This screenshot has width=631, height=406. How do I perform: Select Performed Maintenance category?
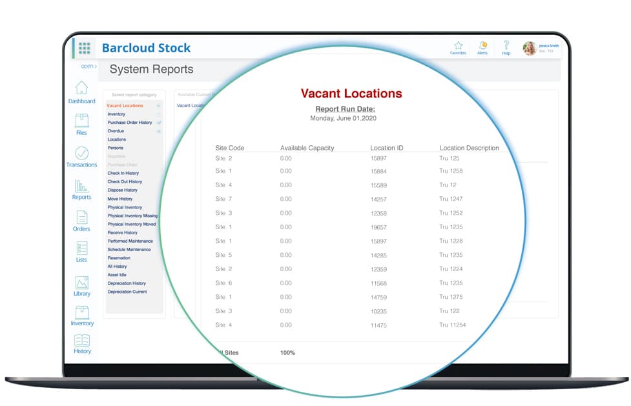click(x=130, y=241)
